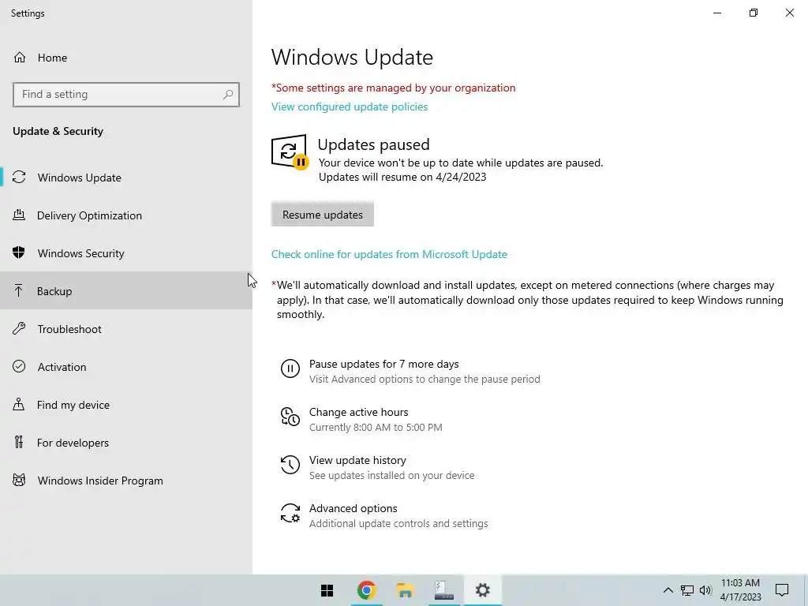Open the taskbar app beside File Explorer
Image resolution: width=808 pixels, height=606 pixels.
[443, 590]
